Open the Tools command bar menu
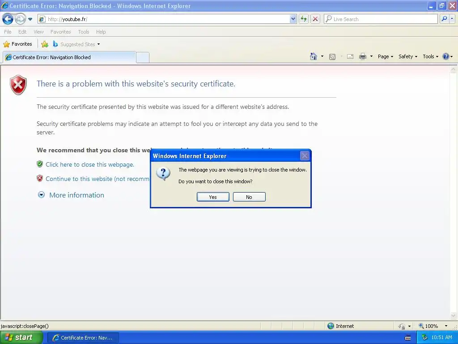The height and width of the screenshot is (344, 458). click(x=430, y=56)
